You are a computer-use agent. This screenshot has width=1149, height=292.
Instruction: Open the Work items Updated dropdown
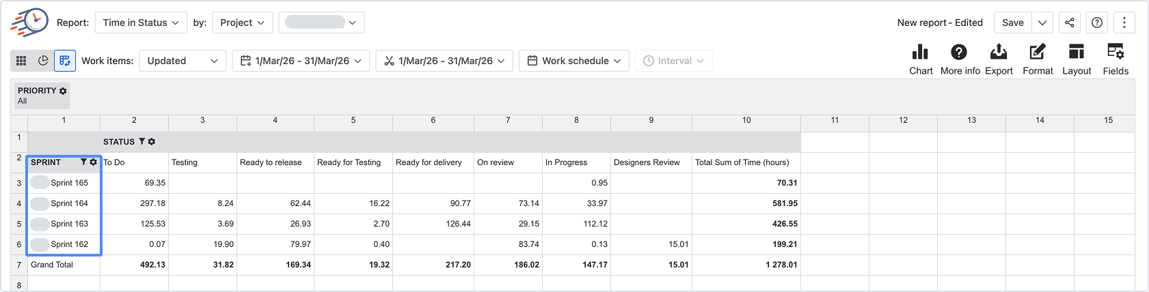(183, 61)
